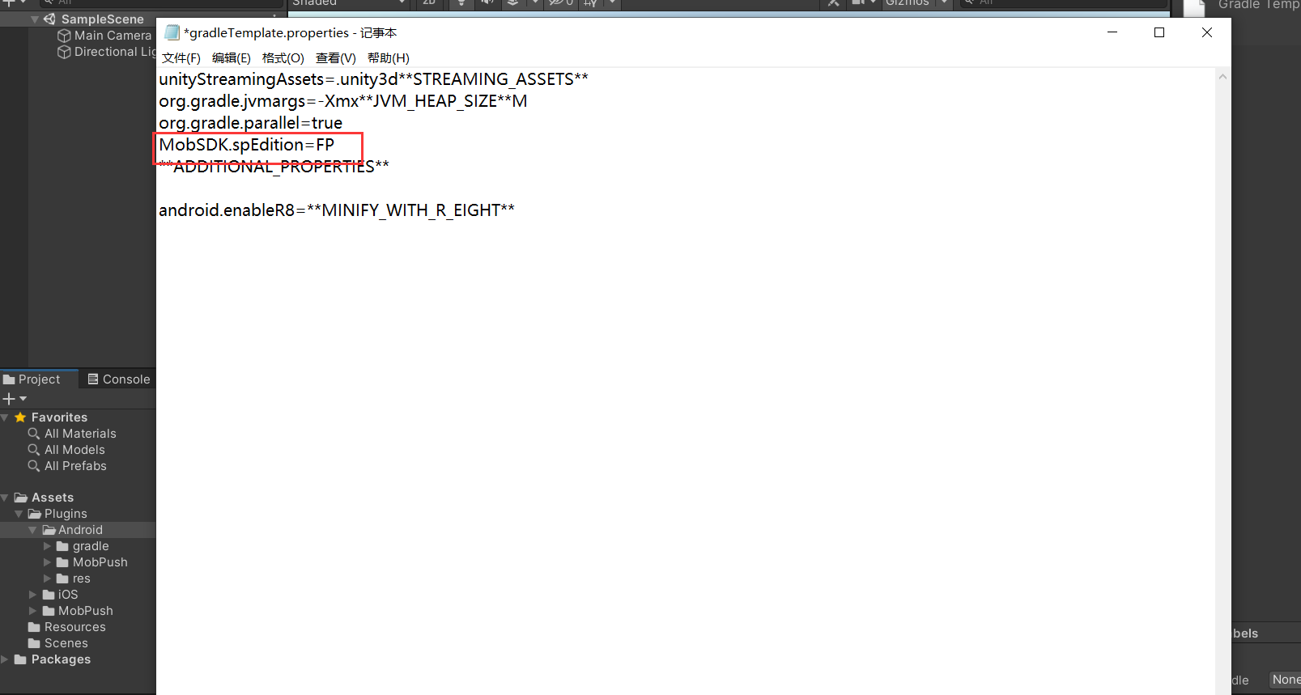This screenshot has width=1301, height=695.
Task: Switch to the Project tab in Unity
Action: pos(32,379)
